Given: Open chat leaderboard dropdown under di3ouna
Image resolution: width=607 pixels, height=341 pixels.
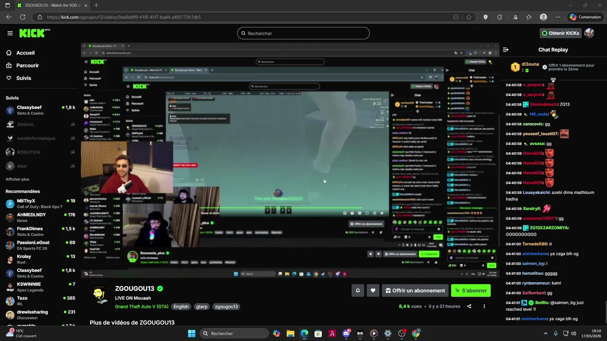Looking at the screenshot, I should pyautogui.click(x=553, y=80).
